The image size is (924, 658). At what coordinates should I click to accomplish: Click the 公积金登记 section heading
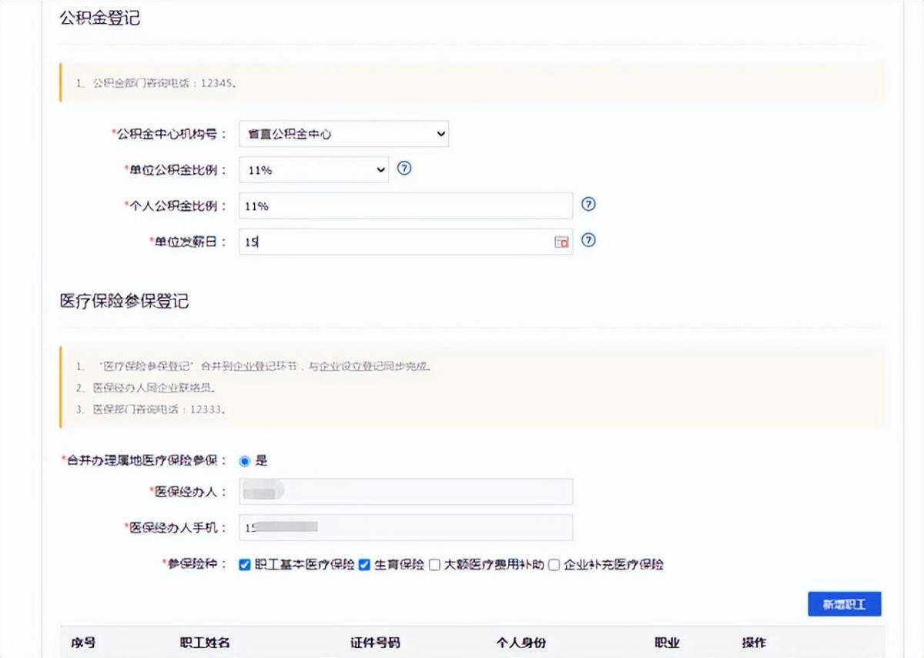100,18
